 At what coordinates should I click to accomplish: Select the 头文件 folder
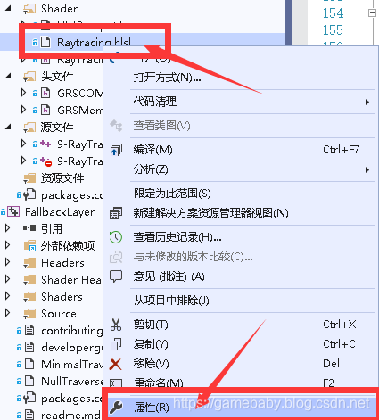tap(57, 77)
